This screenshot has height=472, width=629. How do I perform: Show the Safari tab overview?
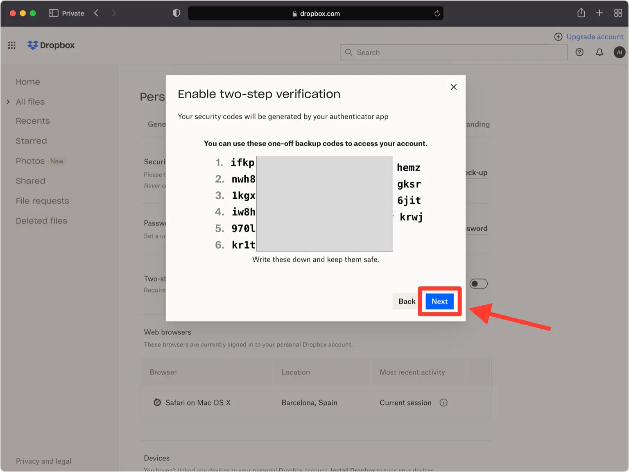coord(618,13)
